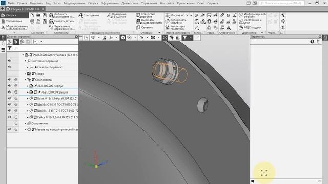Open Файл menu
The height and width of the screenshot is (184, 328).
[x=11, y=3]
